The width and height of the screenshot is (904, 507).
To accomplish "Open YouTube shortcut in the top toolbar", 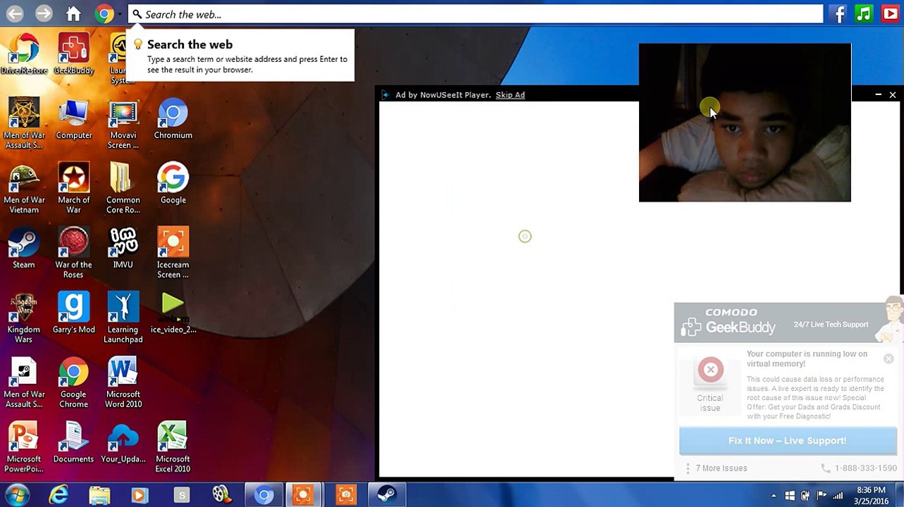I will (889, 13).
